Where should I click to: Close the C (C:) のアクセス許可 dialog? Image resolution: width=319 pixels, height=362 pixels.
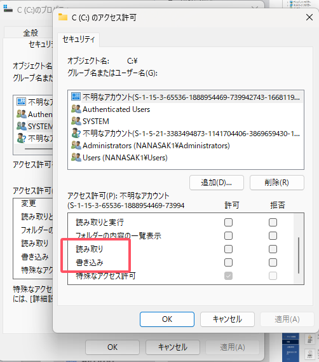(x=309, y=17)
